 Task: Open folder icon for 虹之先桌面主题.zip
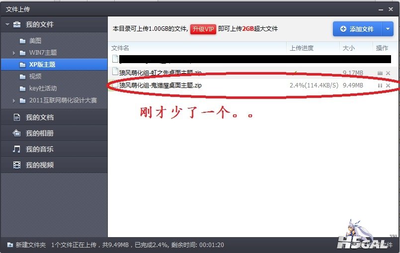[380, 73]
